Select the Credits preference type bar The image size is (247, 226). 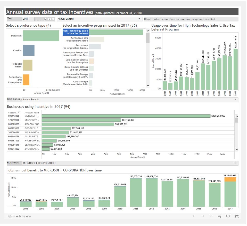[x=29, y=50]
